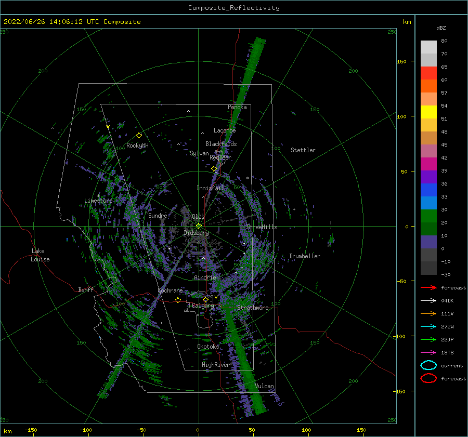
Task: Click the Banff label
Action: pyautogui.click(x=86, y=289)
